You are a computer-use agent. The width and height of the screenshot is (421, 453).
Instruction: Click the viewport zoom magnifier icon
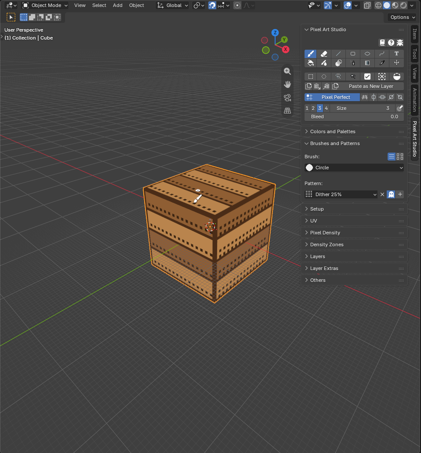287,71
